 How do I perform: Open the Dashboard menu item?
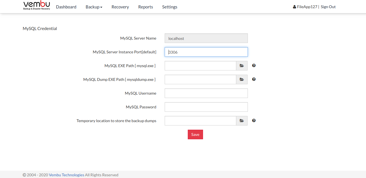point(66,7)
